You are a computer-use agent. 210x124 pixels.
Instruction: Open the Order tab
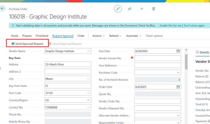pos(81,36)
